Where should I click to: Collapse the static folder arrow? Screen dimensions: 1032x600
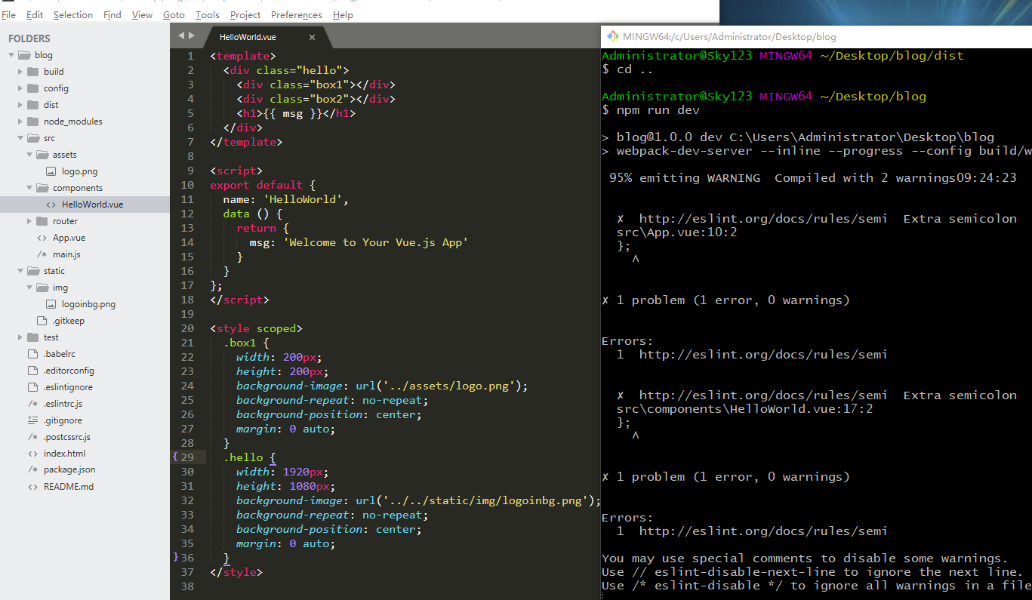pos(20,271)
